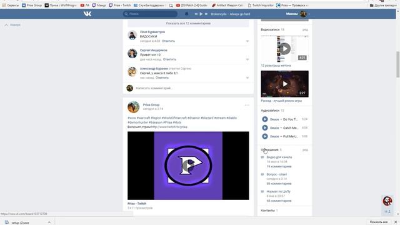
Task: Skip to next track in header player
Action: (x=206, y=14)
